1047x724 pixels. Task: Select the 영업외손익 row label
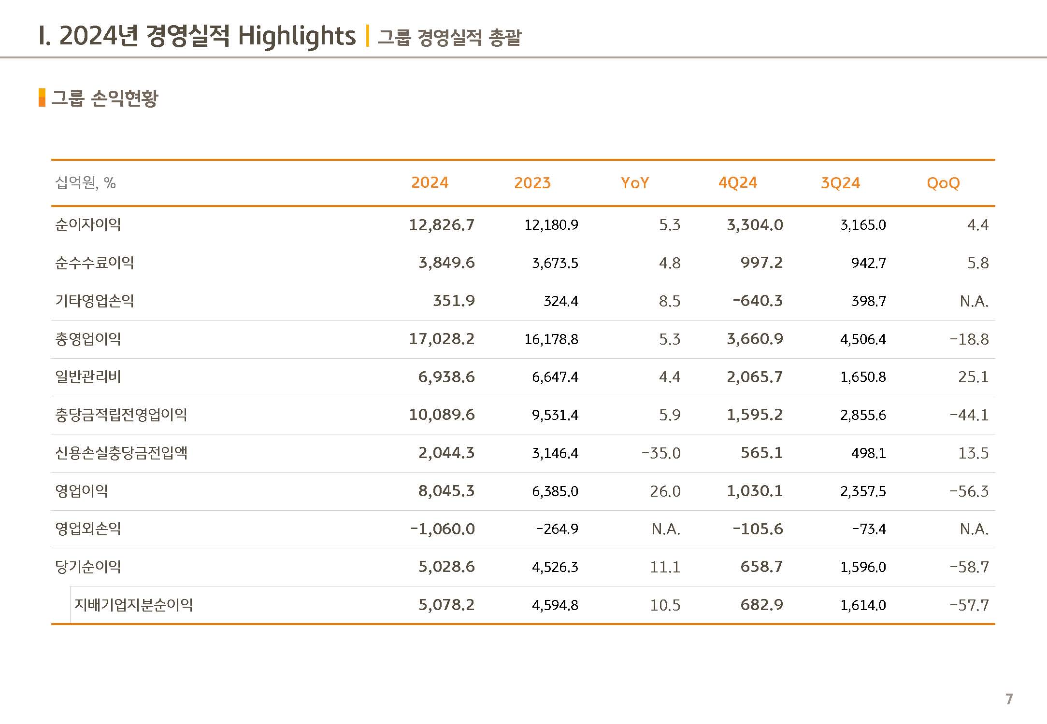tap(88, 529)
